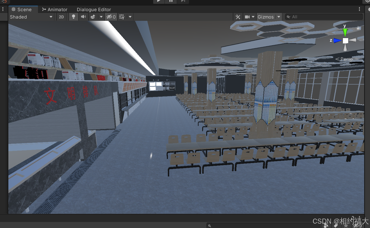Click the blue Z axis gizmo cone
This screenshot has height=228, width=370.
[x=338, y=40]
